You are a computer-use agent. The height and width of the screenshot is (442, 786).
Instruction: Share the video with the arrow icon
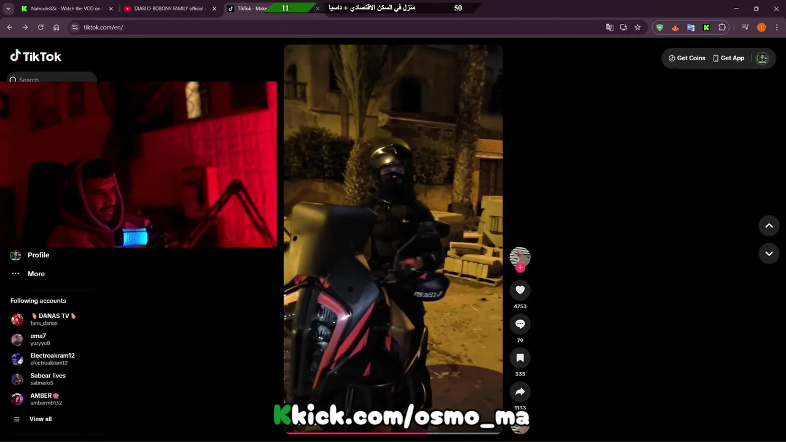520,392
